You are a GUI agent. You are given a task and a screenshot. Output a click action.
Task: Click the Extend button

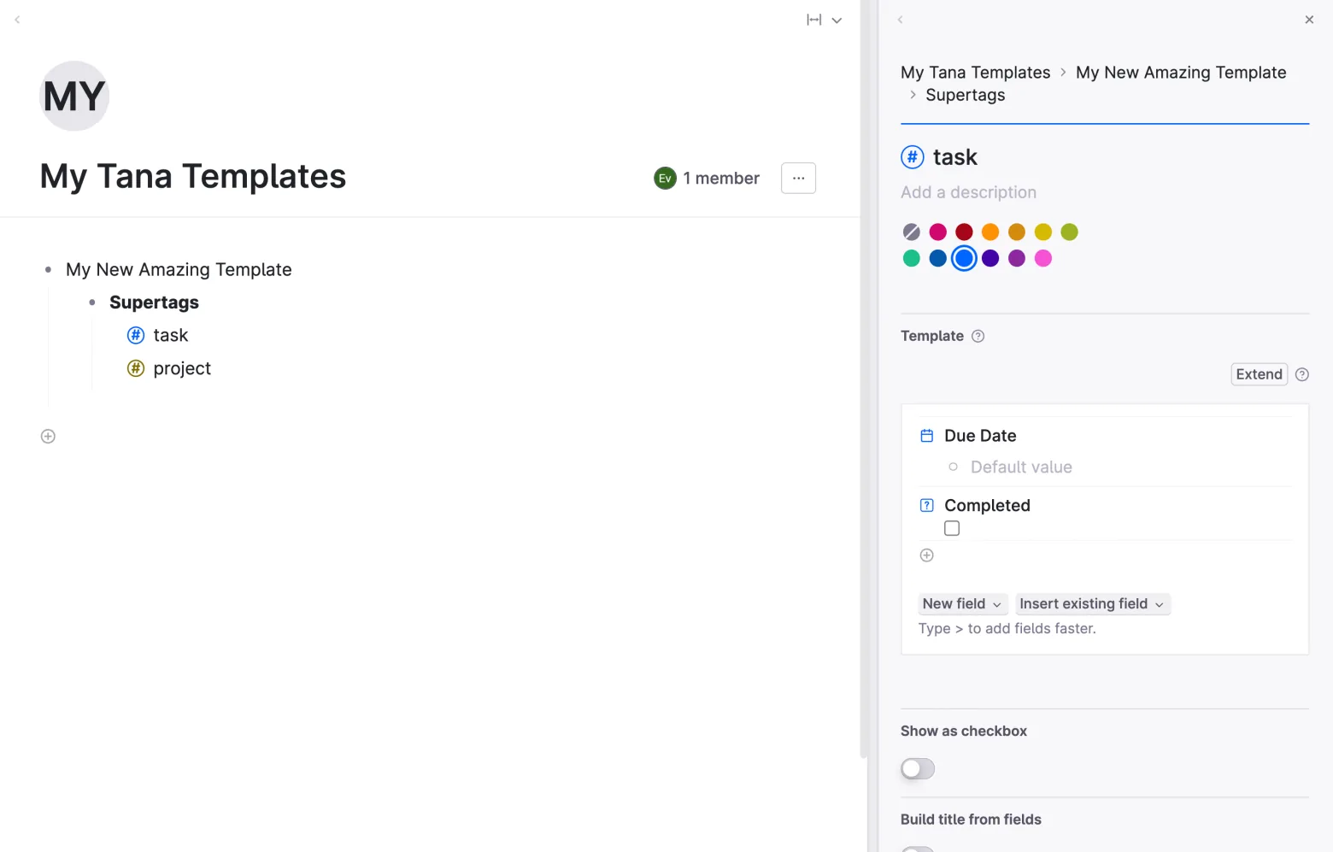pyautogui.click(x=1259, y=374)
